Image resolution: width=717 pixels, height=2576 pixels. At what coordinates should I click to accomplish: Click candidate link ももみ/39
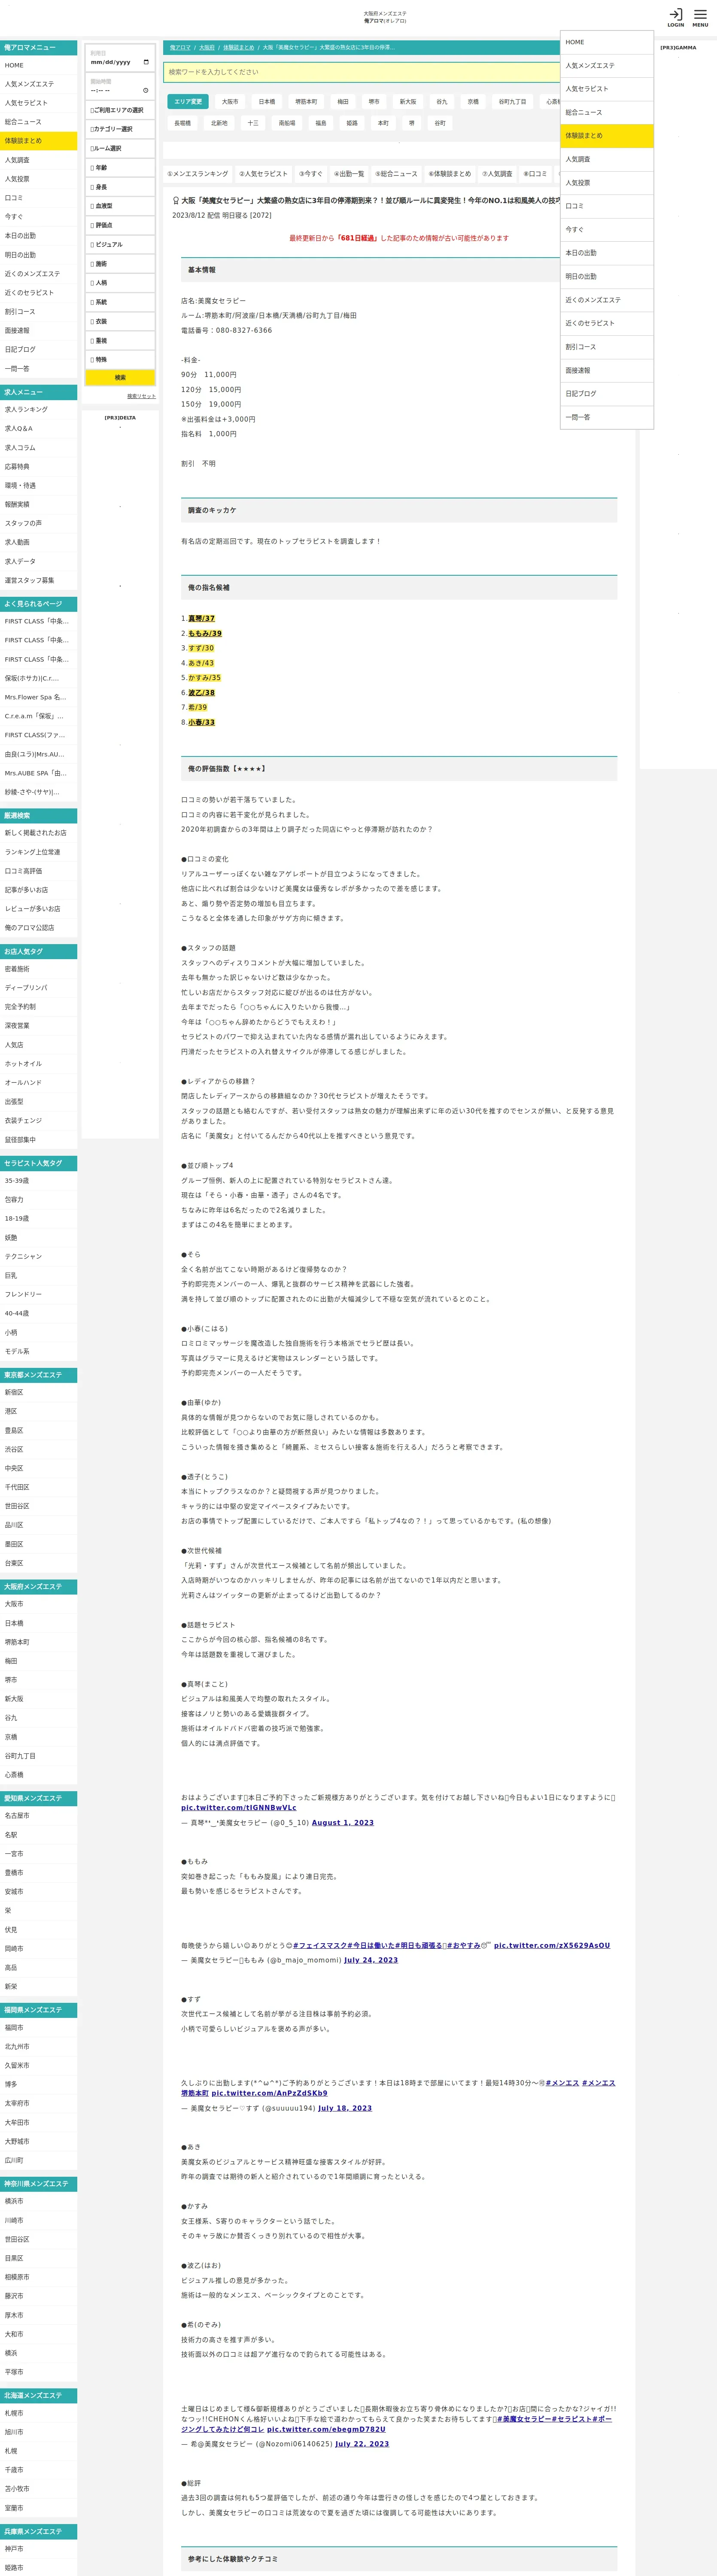click(x=205, y=633)
